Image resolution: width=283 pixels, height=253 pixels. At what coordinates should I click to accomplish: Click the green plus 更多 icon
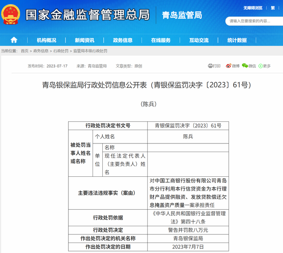pos(260,66)
